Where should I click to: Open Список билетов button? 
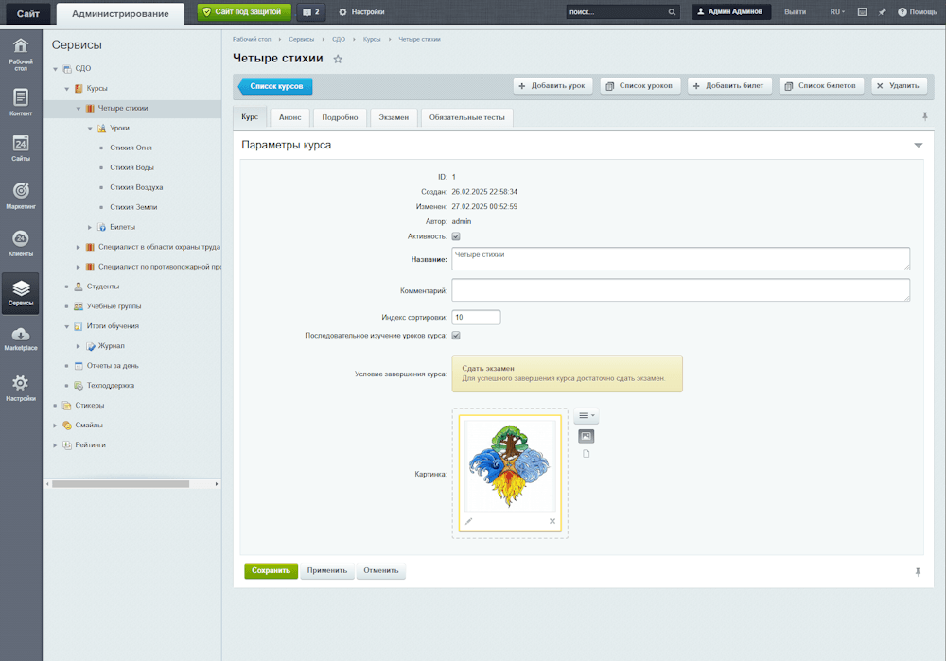(x=821, y=86)
